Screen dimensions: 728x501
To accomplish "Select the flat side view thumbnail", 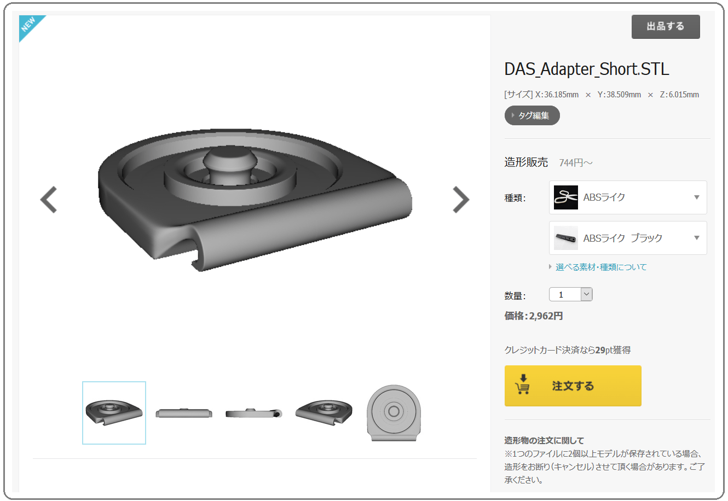I will click(184, 413).
